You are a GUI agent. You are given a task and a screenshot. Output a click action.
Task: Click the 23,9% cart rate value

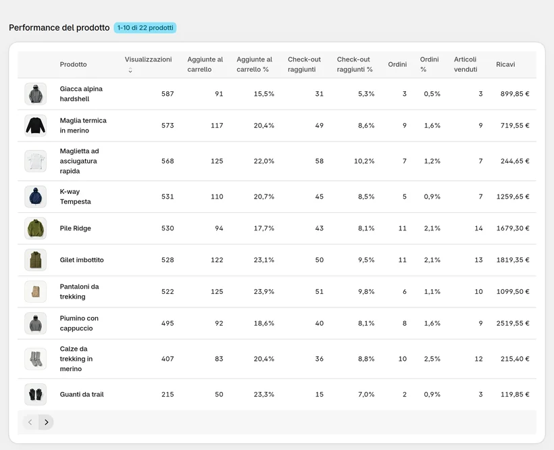coord(264,292)
